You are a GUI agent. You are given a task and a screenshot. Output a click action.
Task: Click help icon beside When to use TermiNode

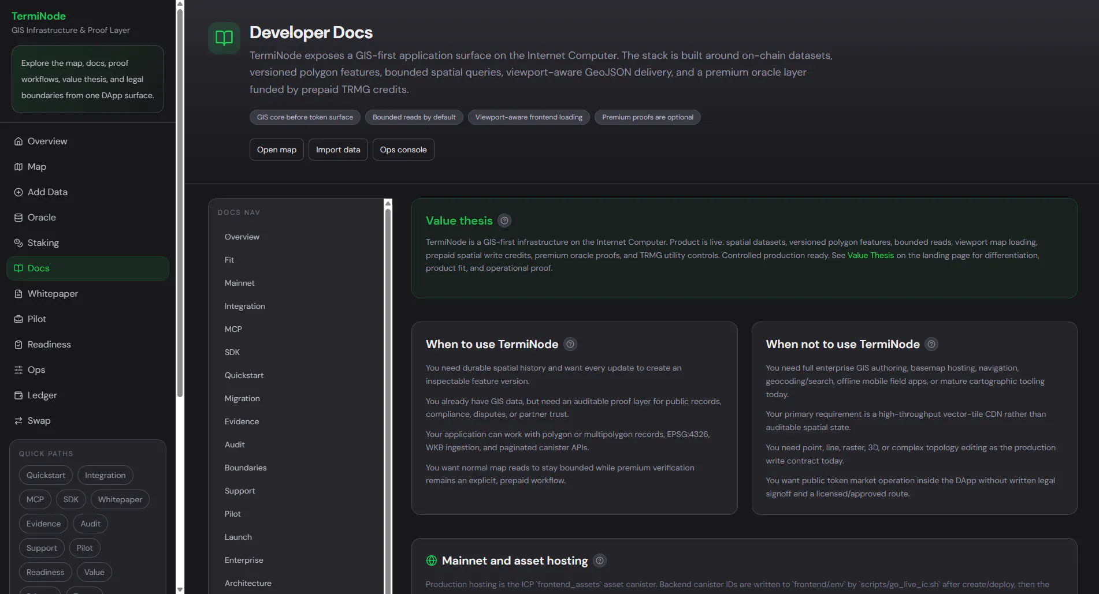570,344
